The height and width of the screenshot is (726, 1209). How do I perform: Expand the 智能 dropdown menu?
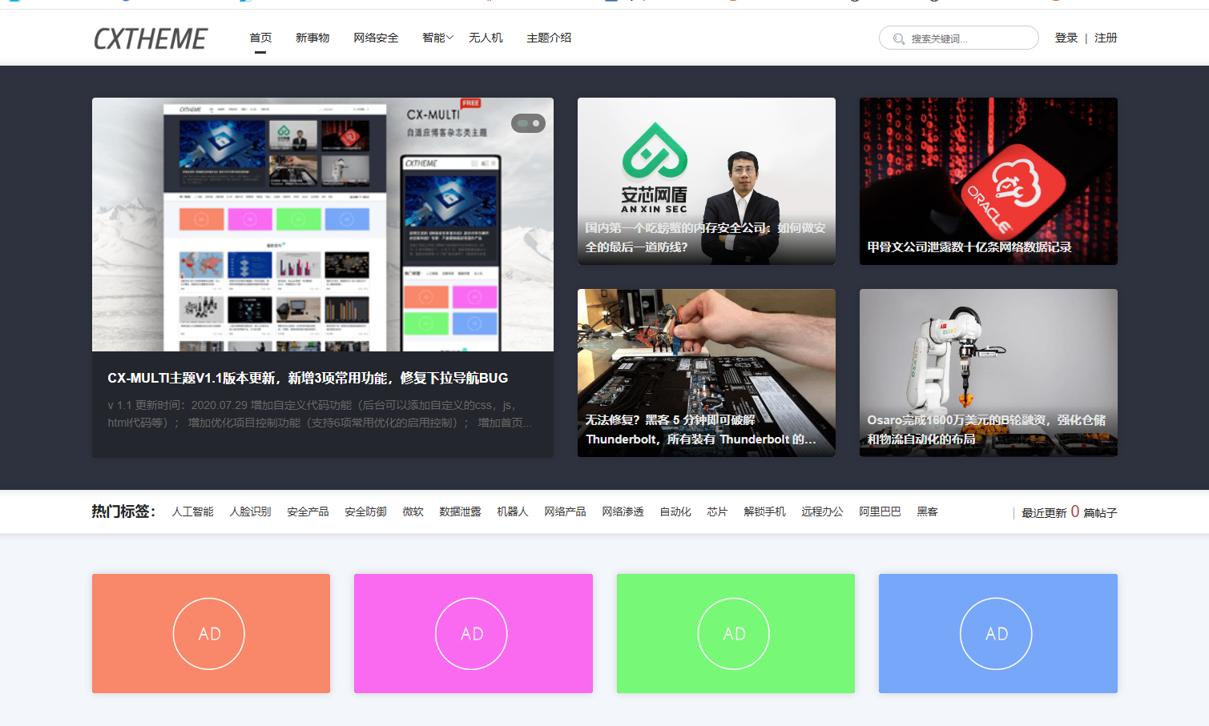(437, 38)
